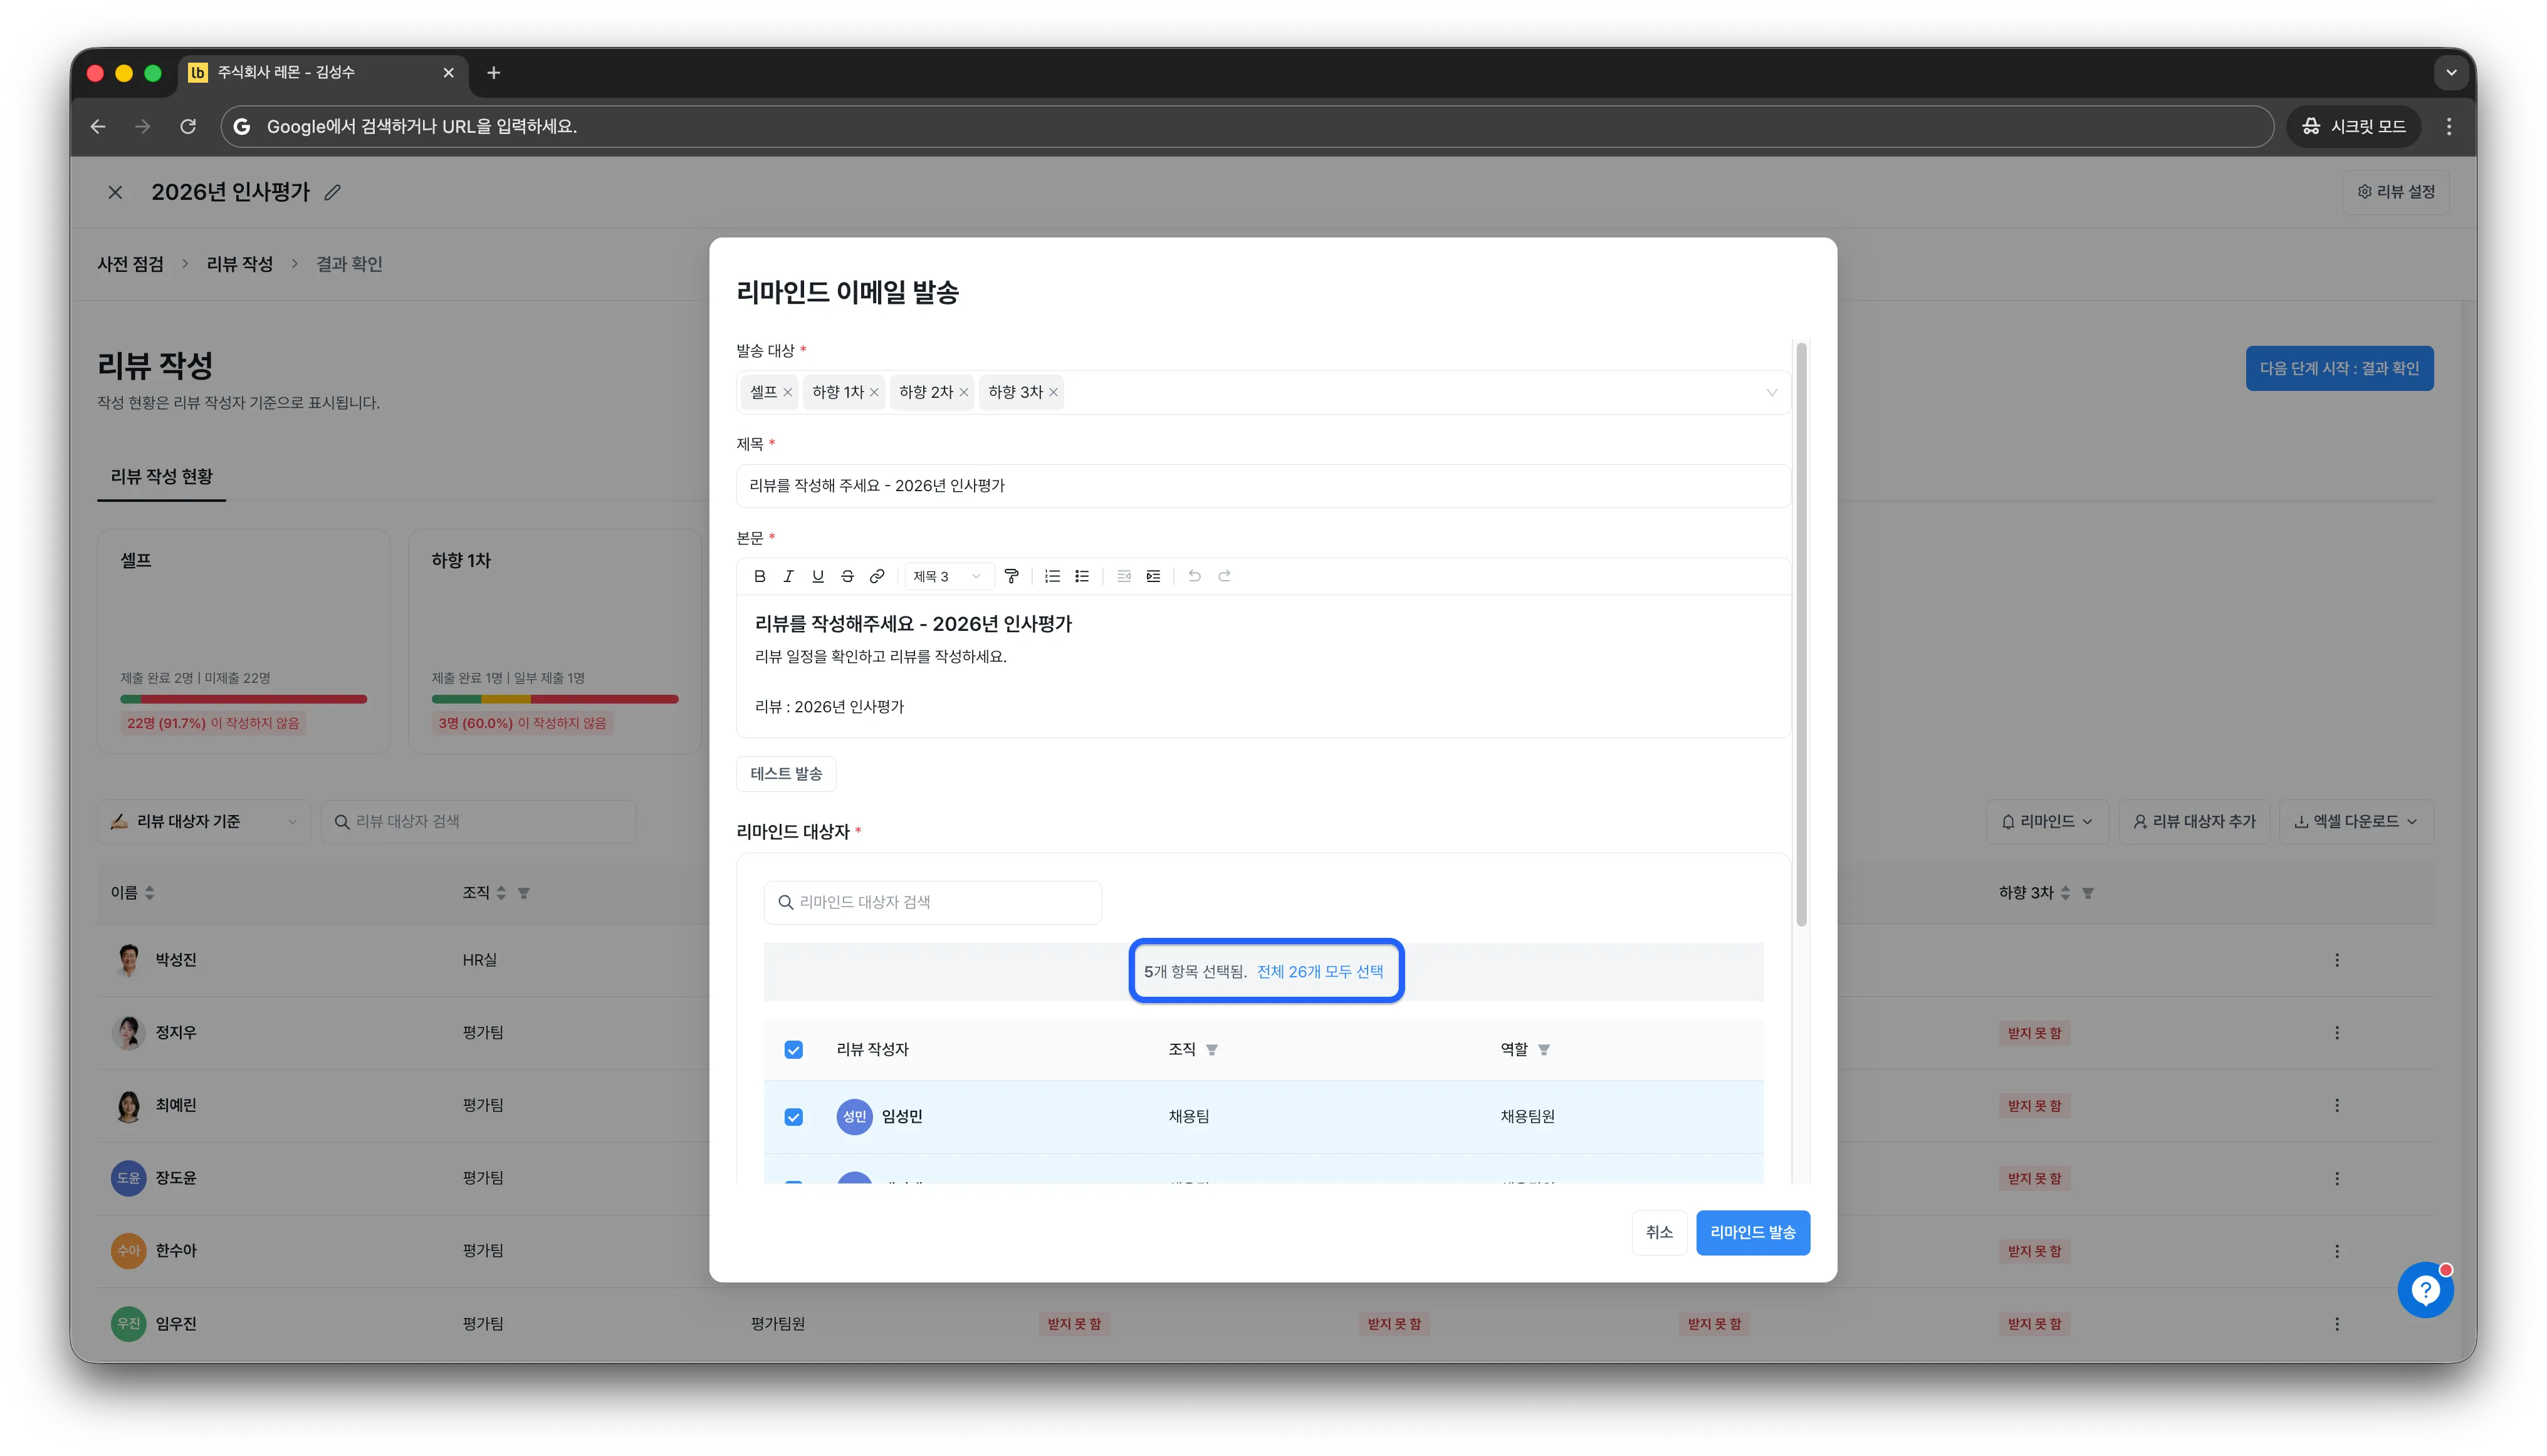2547x1456 pixels.
Task: Edit the 2026년 인사평가 title with pencil icon
Action: click(x=333, y=192)
